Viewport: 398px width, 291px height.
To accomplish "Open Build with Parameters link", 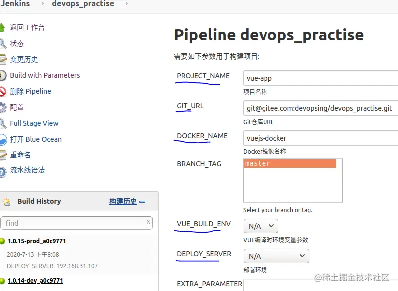I will pyautogui.click(x=45, y=75).
